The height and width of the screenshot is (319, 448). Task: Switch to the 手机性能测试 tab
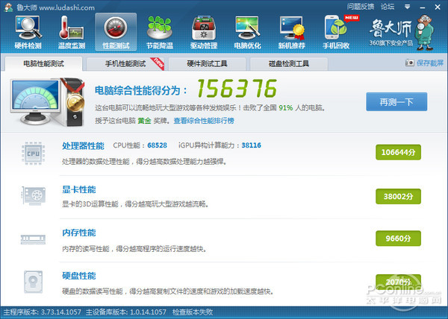coord(125,63)
